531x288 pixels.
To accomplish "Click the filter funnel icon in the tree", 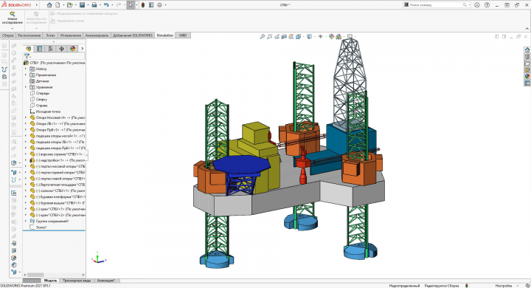I will tap(27, 56).
